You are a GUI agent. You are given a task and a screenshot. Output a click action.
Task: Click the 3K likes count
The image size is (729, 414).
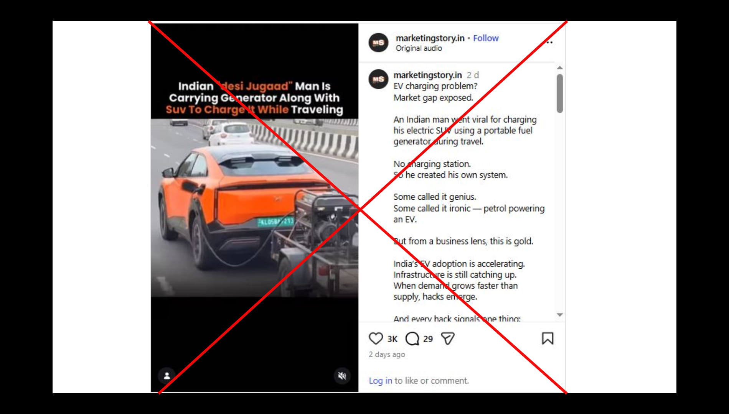(392, 339)
